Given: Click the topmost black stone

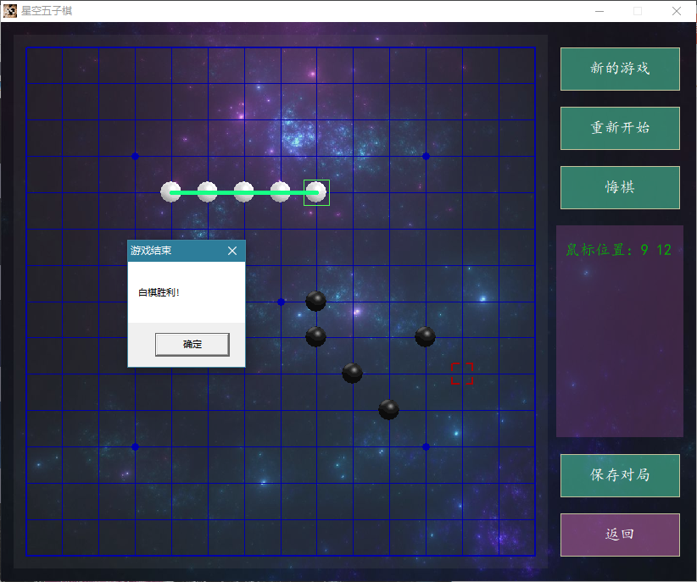Looking at the screenshot, I should pos(315,302).
